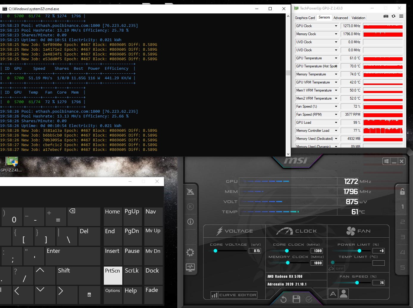Viewport: 413px width, 308px height.
Task: Expand Memory Clock sensor dropdown
Action: pyautogui.click(x=336, y=34)
